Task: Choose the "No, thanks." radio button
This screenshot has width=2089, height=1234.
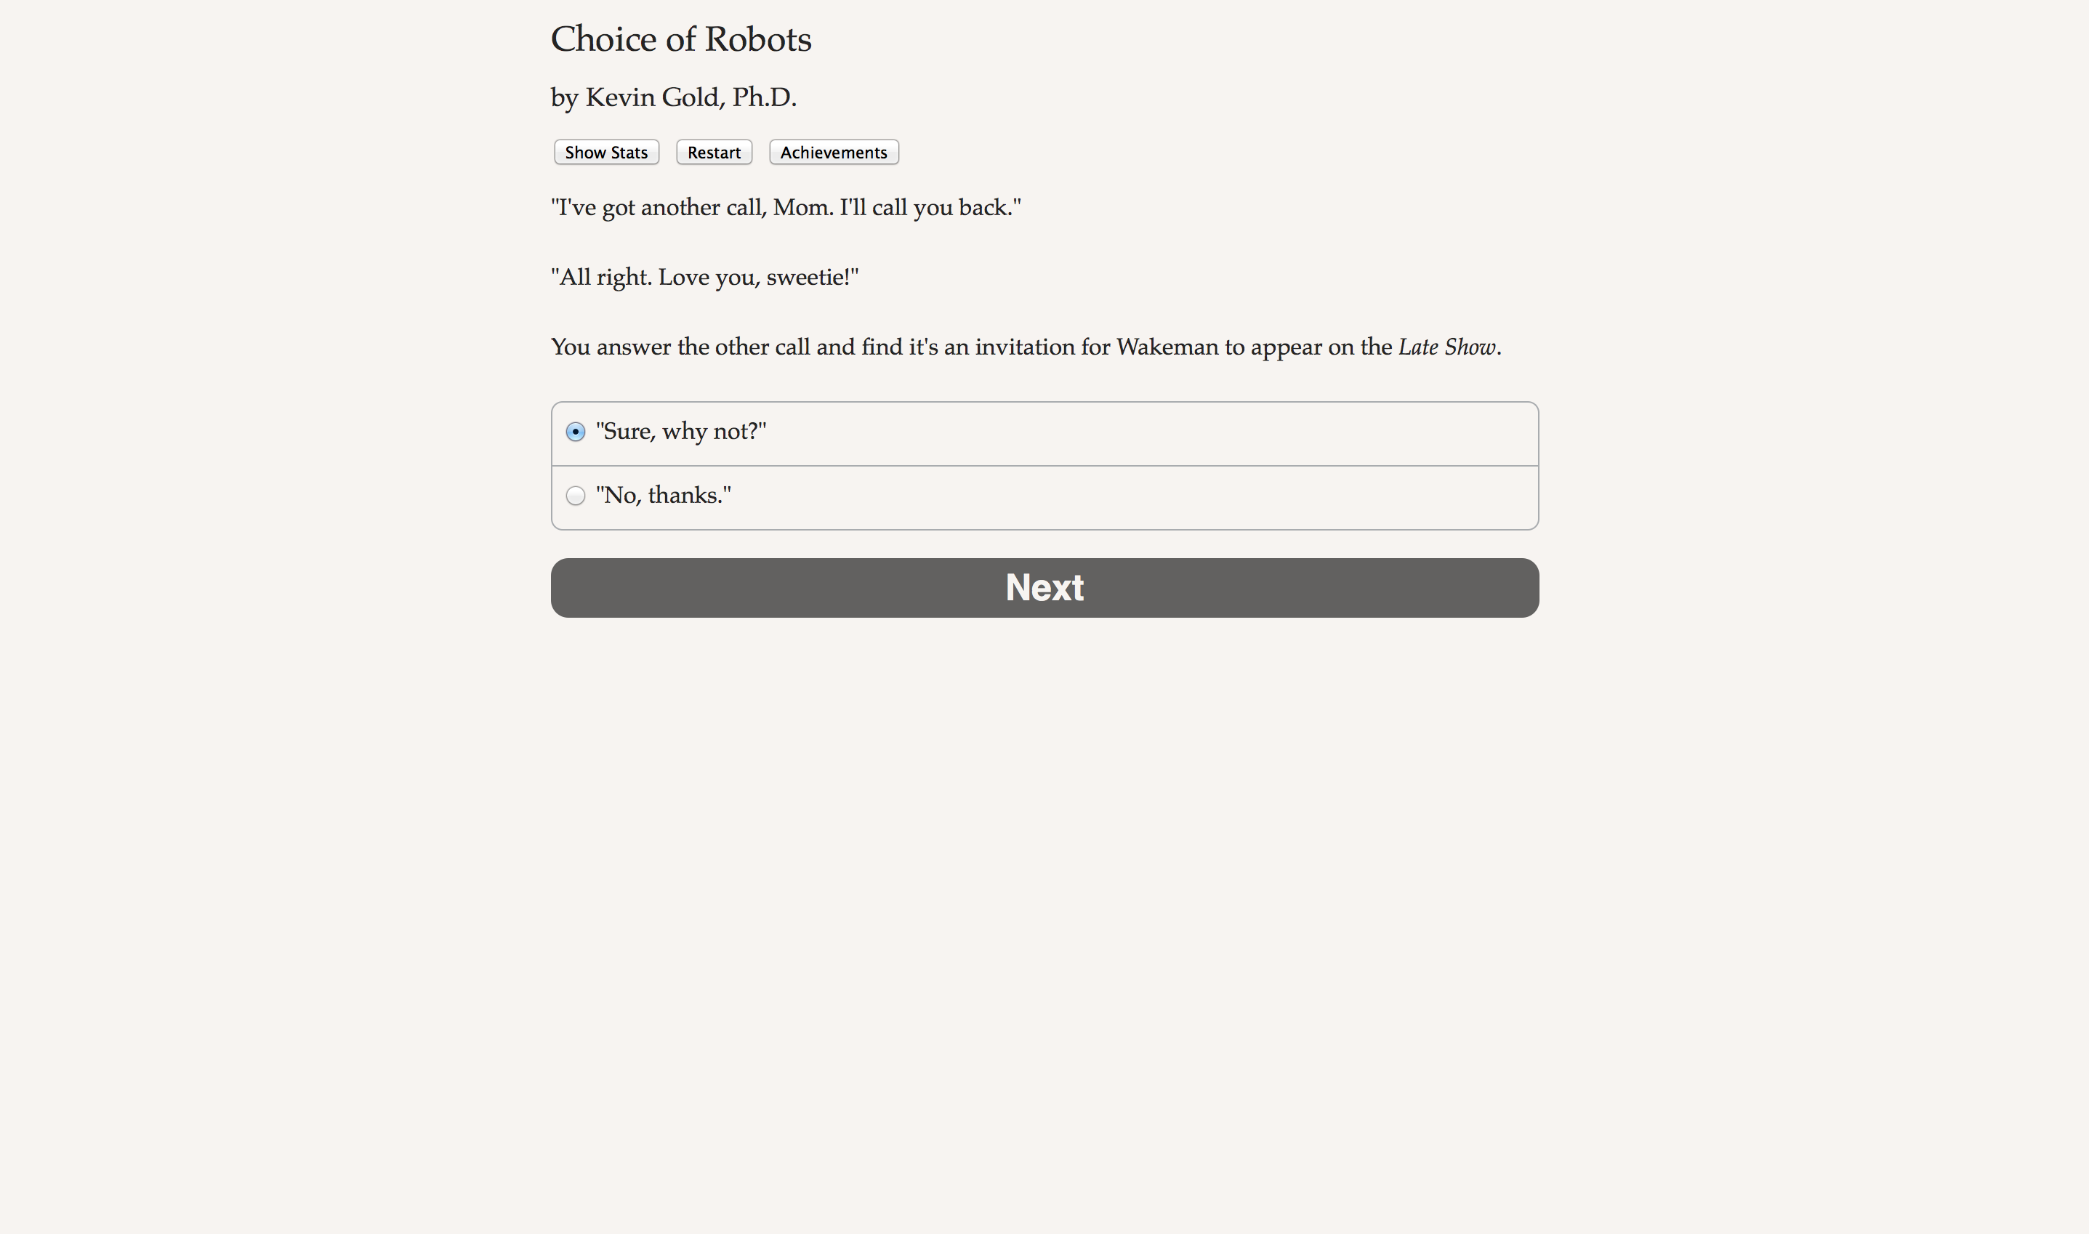Action: click(576, 496)
